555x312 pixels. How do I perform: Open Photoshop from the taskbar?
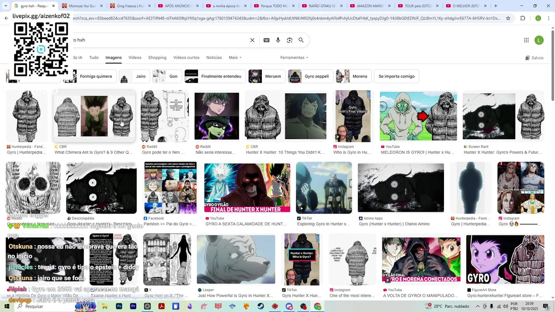(x=119, y=306)
